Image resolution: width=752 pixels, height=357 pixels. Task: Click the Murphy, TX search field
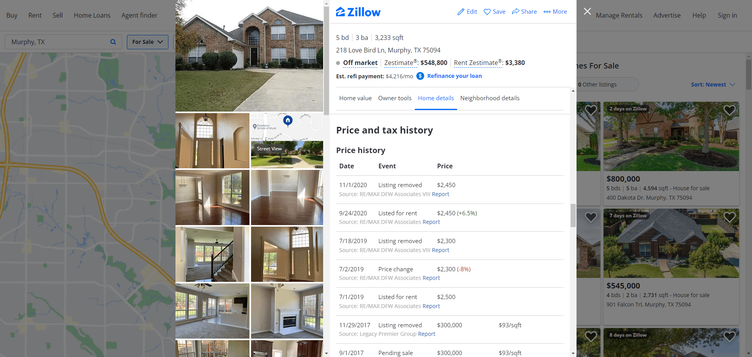coord(59,42)
